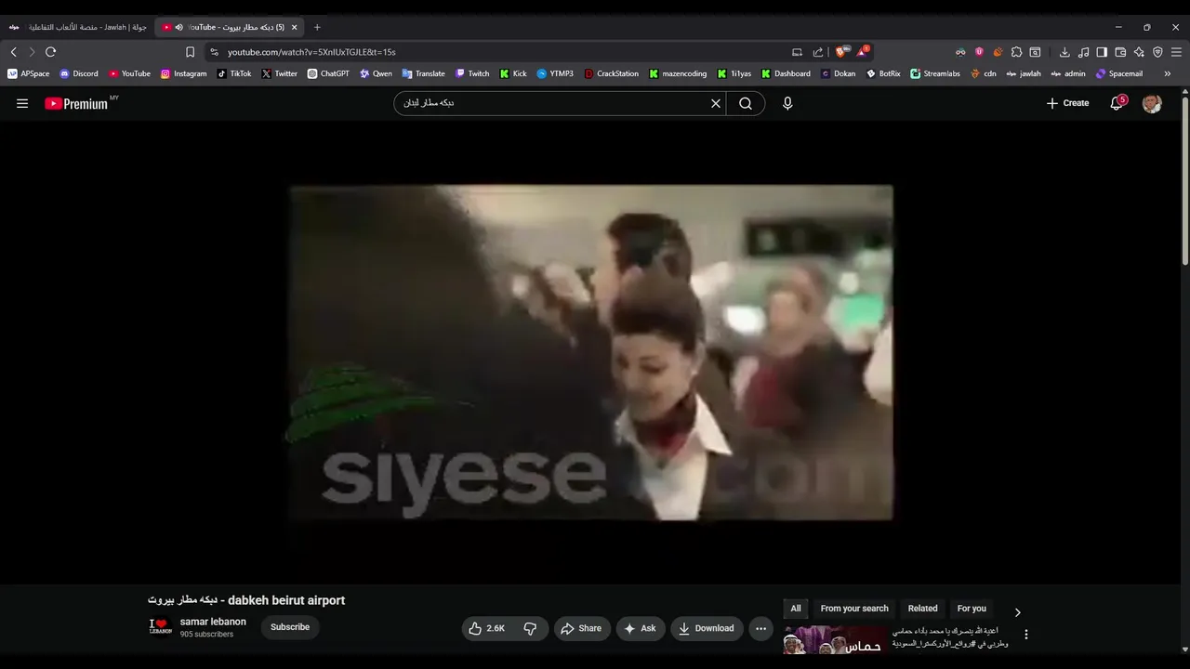This screenshot has height=669, width=1190.
Task: Go back in browser history
Action: pos(13,52)
